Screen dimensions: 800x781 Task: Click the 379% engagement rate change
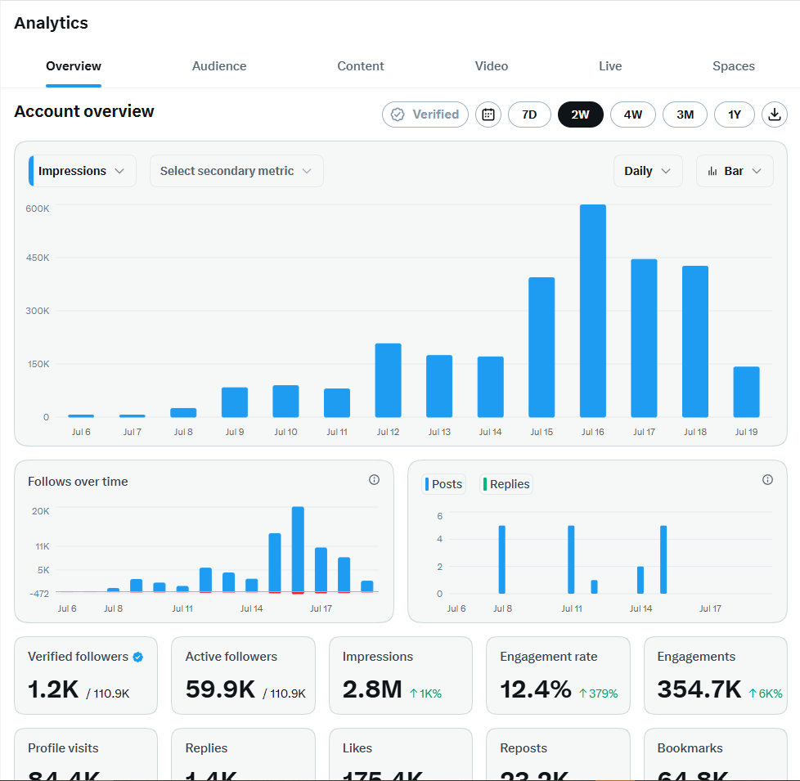pos(599,693)
